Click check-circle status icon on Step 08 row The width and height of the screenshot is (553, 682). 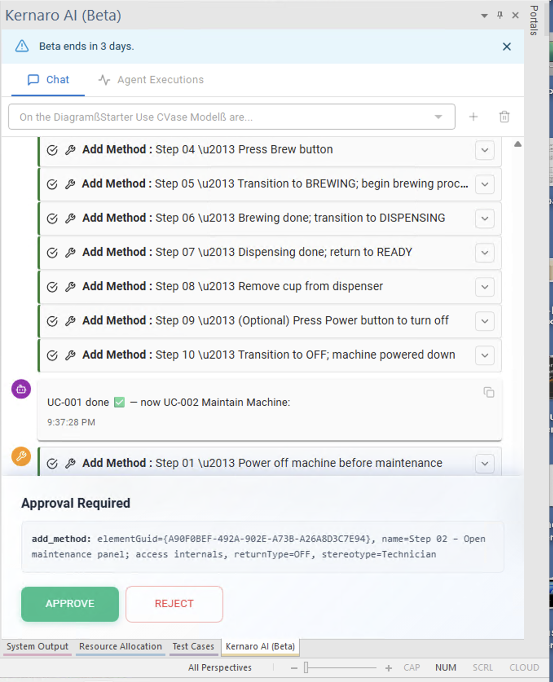click(52, 287)
